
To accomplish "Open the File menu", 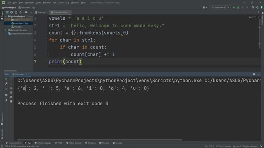I will (9, 3).
